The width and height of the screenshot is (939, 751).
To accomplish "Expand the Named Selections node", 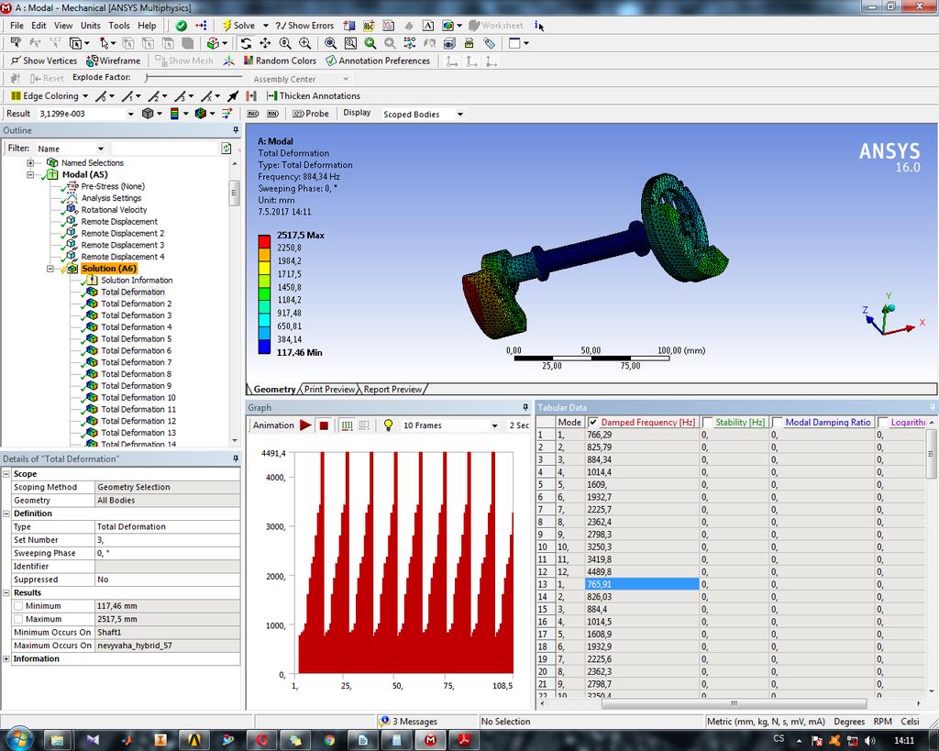I will click(x=30, y=163).
